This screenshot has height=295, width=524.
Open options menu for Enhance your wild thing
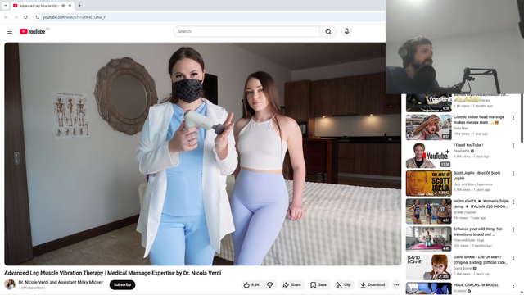click(x=513, y=229)
